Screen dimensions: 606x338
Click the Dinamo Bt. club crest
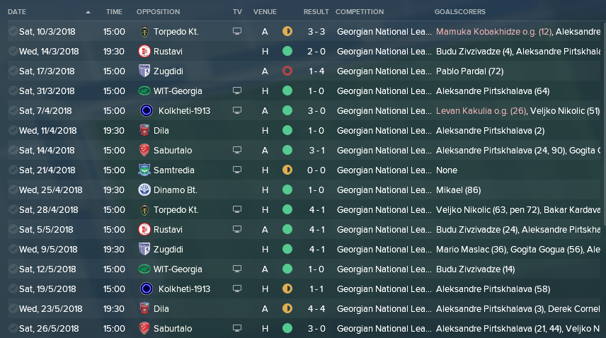click(x=144, y=190)
